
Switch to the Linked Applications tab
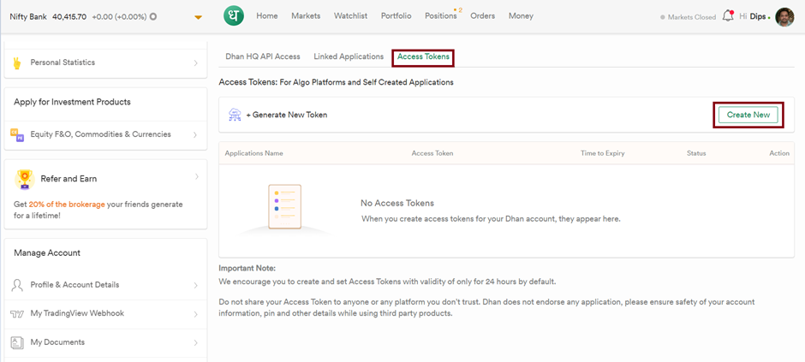(x=349, y=56)
